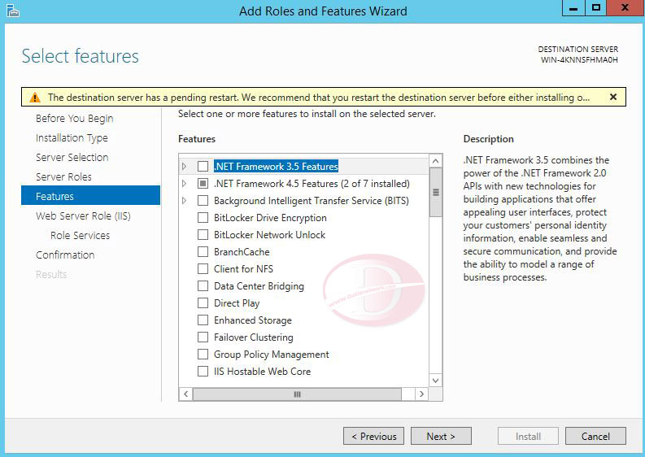Image resolution: width=645 pixels, height=457 pixels.
Task: Check Group Policy Management
Action: (203, 355)
